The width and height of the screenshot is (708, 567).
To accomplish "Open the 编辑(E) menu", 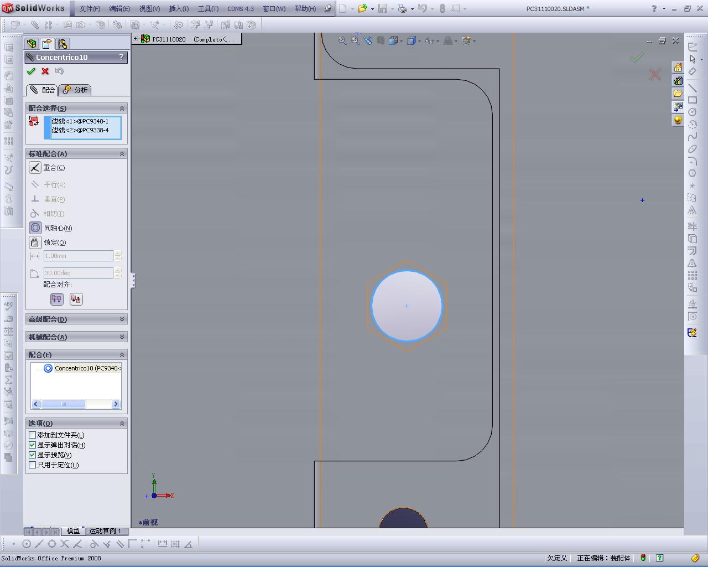I will [x=119, y=8].
